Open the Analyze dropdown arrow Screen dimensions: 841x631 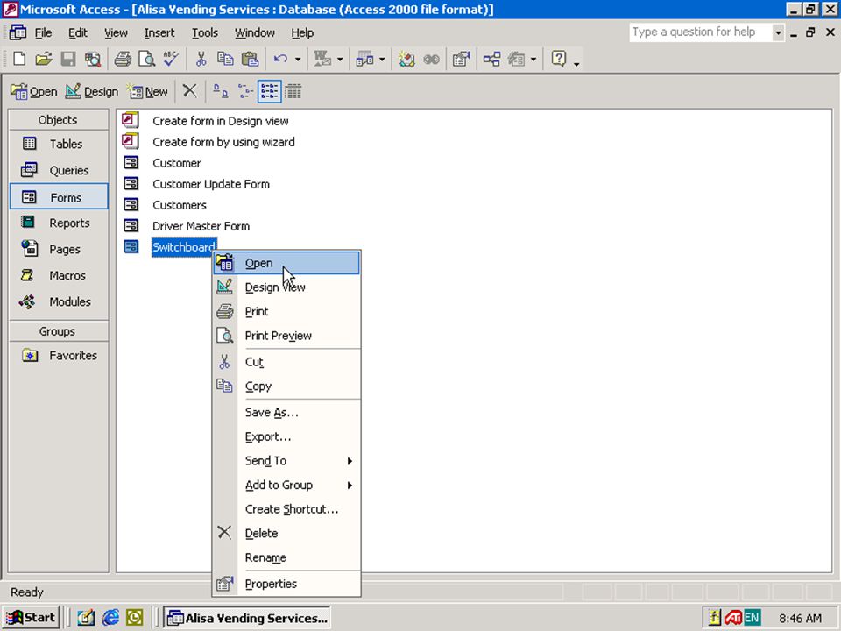pyautogui.click(x=382, y=60)
